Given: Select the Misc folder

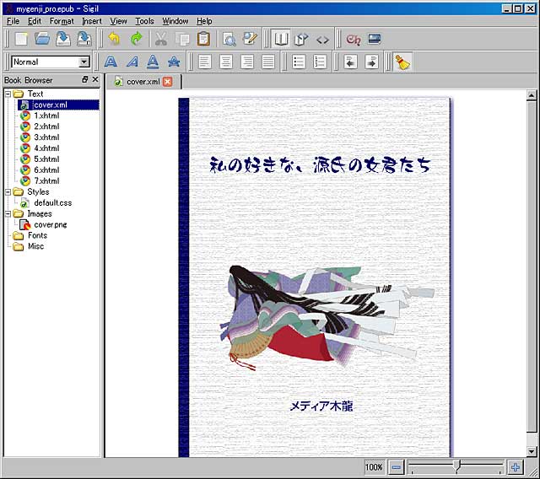Looking at the screenshot, I should pos(35,246).
